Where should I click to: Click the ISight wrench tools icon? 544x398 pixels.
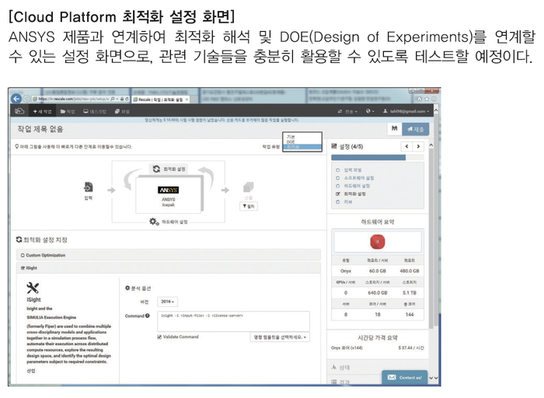33,288
